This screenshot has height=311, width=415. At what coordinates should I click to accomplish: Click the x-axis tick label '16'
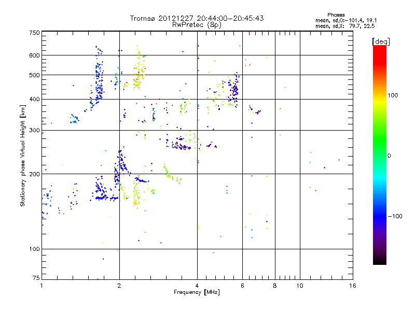[x=353, y=286]
